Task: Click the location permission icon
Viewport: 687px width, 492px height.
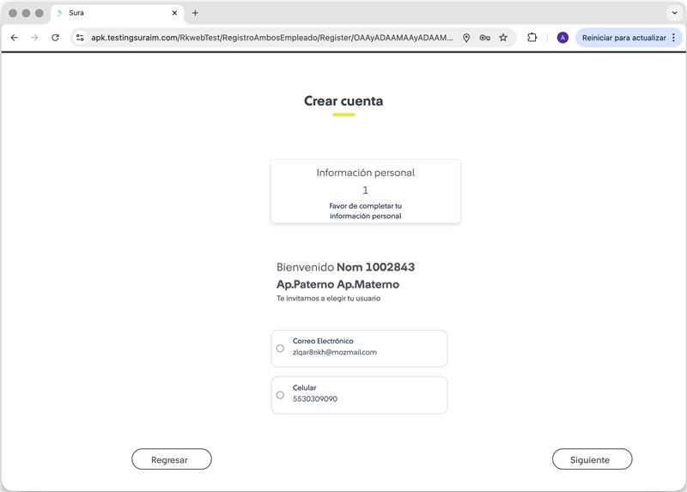Action: tap(466, 38)
